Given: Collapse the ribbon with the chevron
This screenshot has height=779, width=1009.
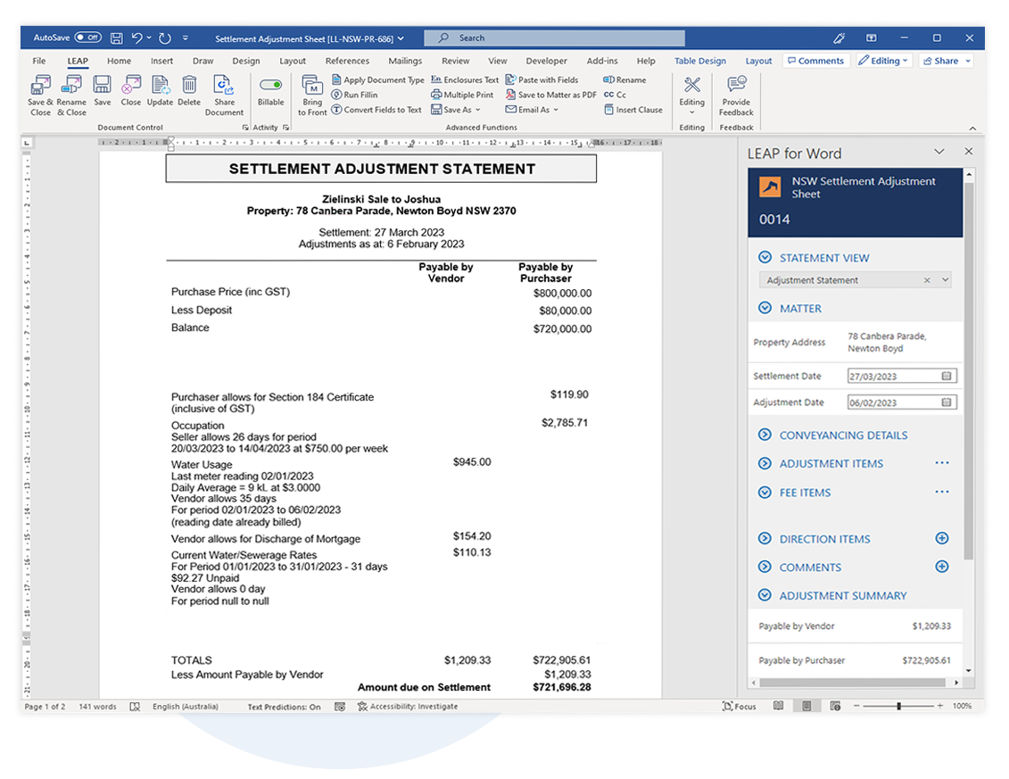Looking at the screenshot, I should pyautogui.click(x=972, y=128).
